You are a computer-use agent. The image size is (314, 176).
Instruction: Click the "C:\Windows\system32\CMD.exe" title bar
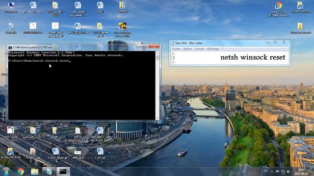[33, 47]
